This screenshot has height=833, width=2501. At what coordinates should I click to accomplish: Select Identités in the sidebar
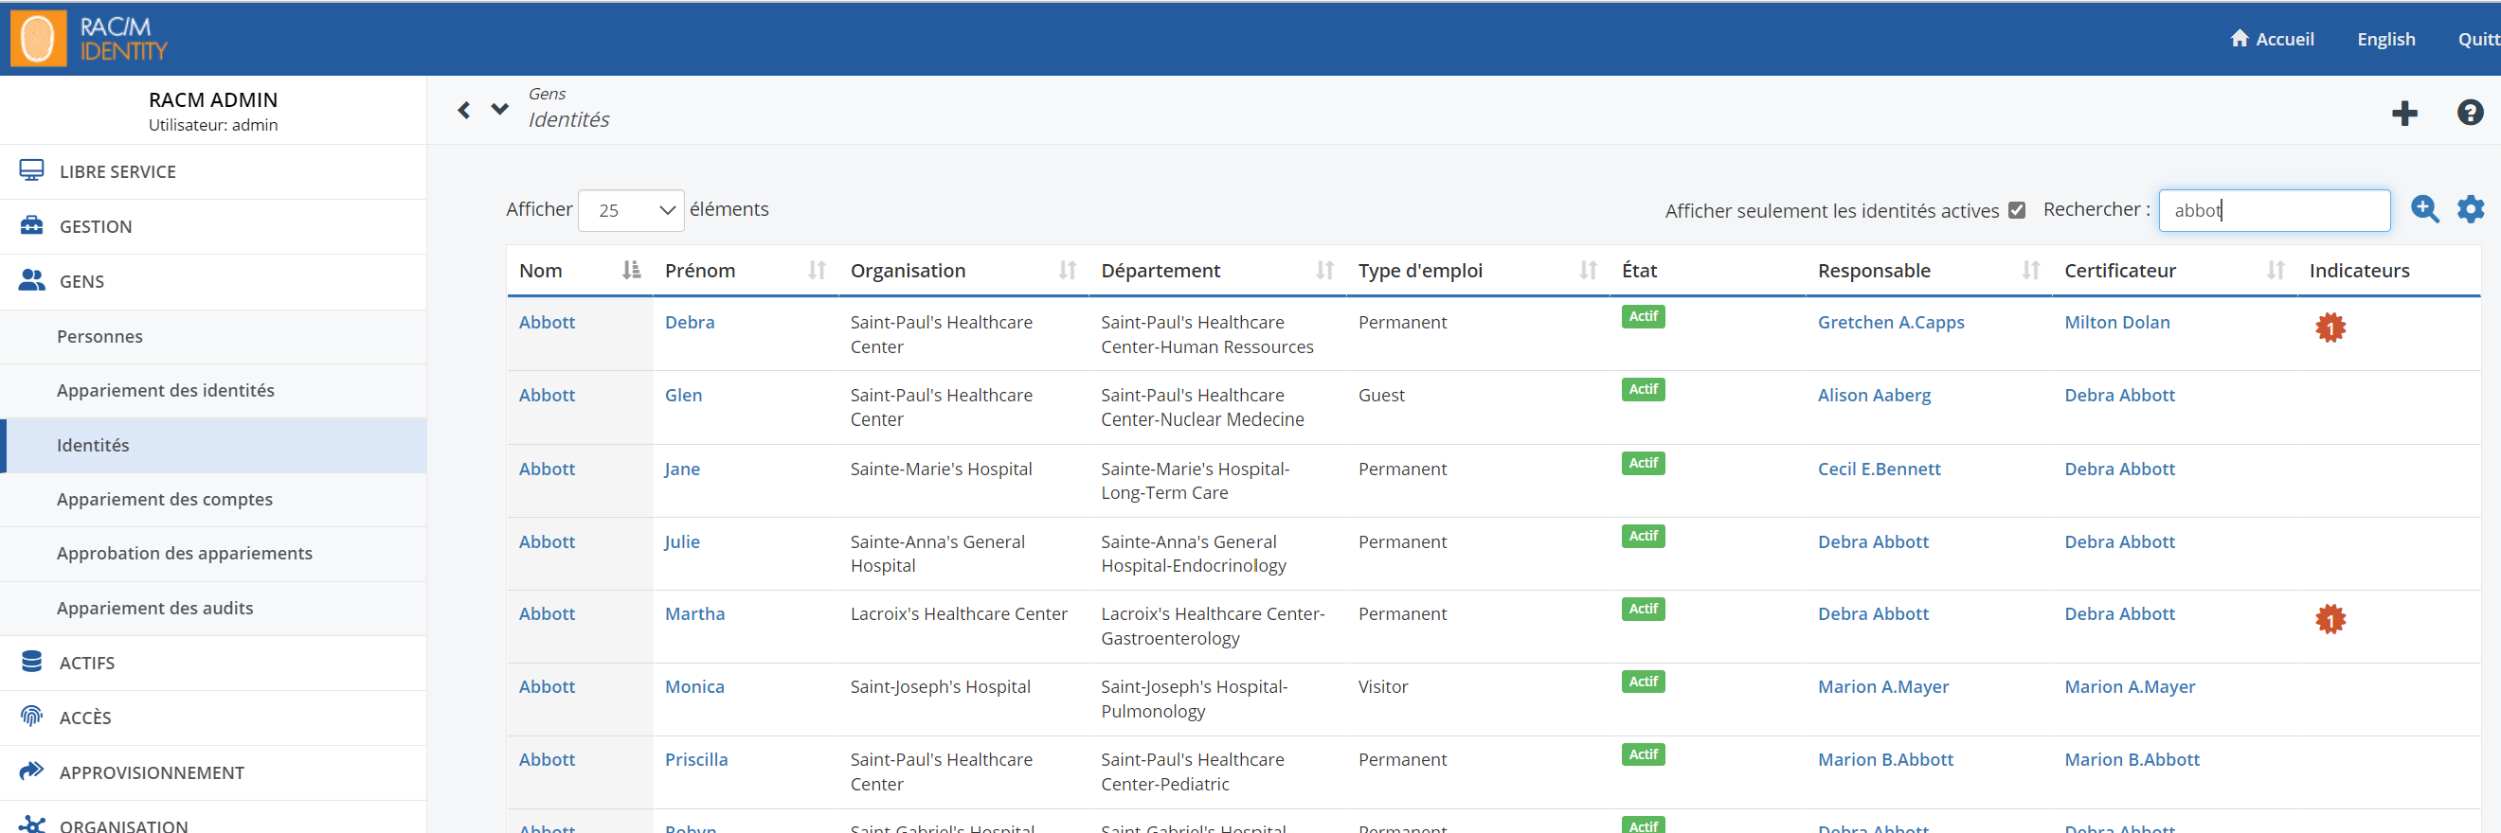[x=212, y=445]
